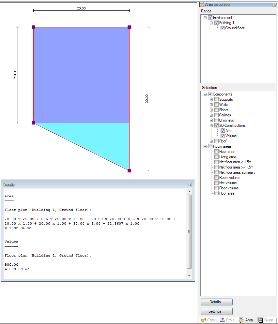
Task: Click the purple rectangle area in the plan
Action: pos(82,75)
